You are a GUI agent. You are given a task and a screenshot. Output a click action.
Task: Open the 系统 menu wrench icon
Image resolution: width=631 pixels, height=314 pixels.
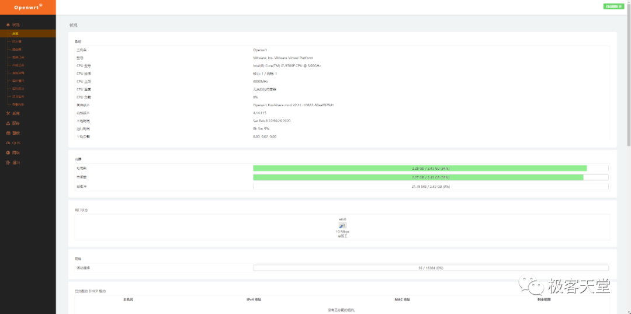tap(8, 113)
